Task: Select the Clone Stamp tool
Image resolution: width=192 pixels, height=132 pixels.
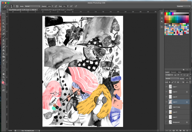Action: pyautogui.click(x=3, y=40)
